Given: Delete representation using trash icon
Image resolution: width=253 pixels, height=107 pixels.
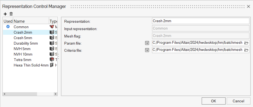Looking at the screenshot, I should coord(11,14).
